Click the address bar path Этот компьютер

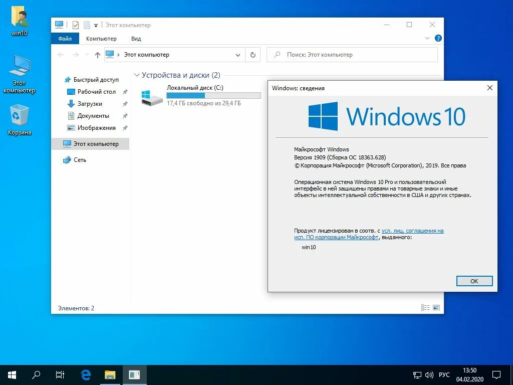pyautogui.click(x=147, y=55)
